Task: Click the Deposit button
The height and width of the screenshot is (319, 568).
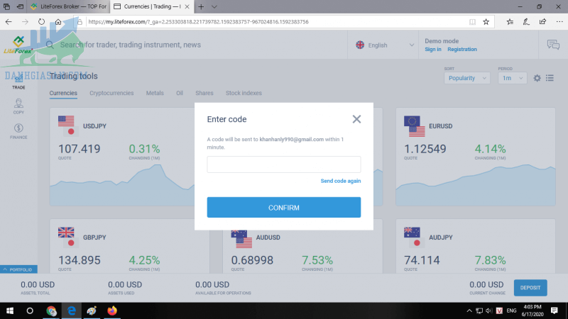Action: point(530,288)
